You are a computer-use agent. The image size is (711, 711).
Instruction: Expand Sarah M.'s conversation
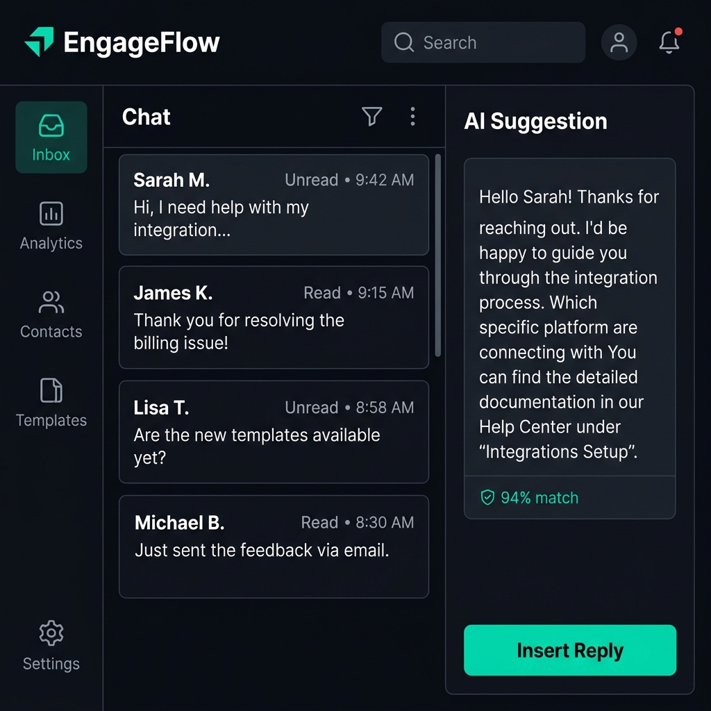(x=274, y=205)
